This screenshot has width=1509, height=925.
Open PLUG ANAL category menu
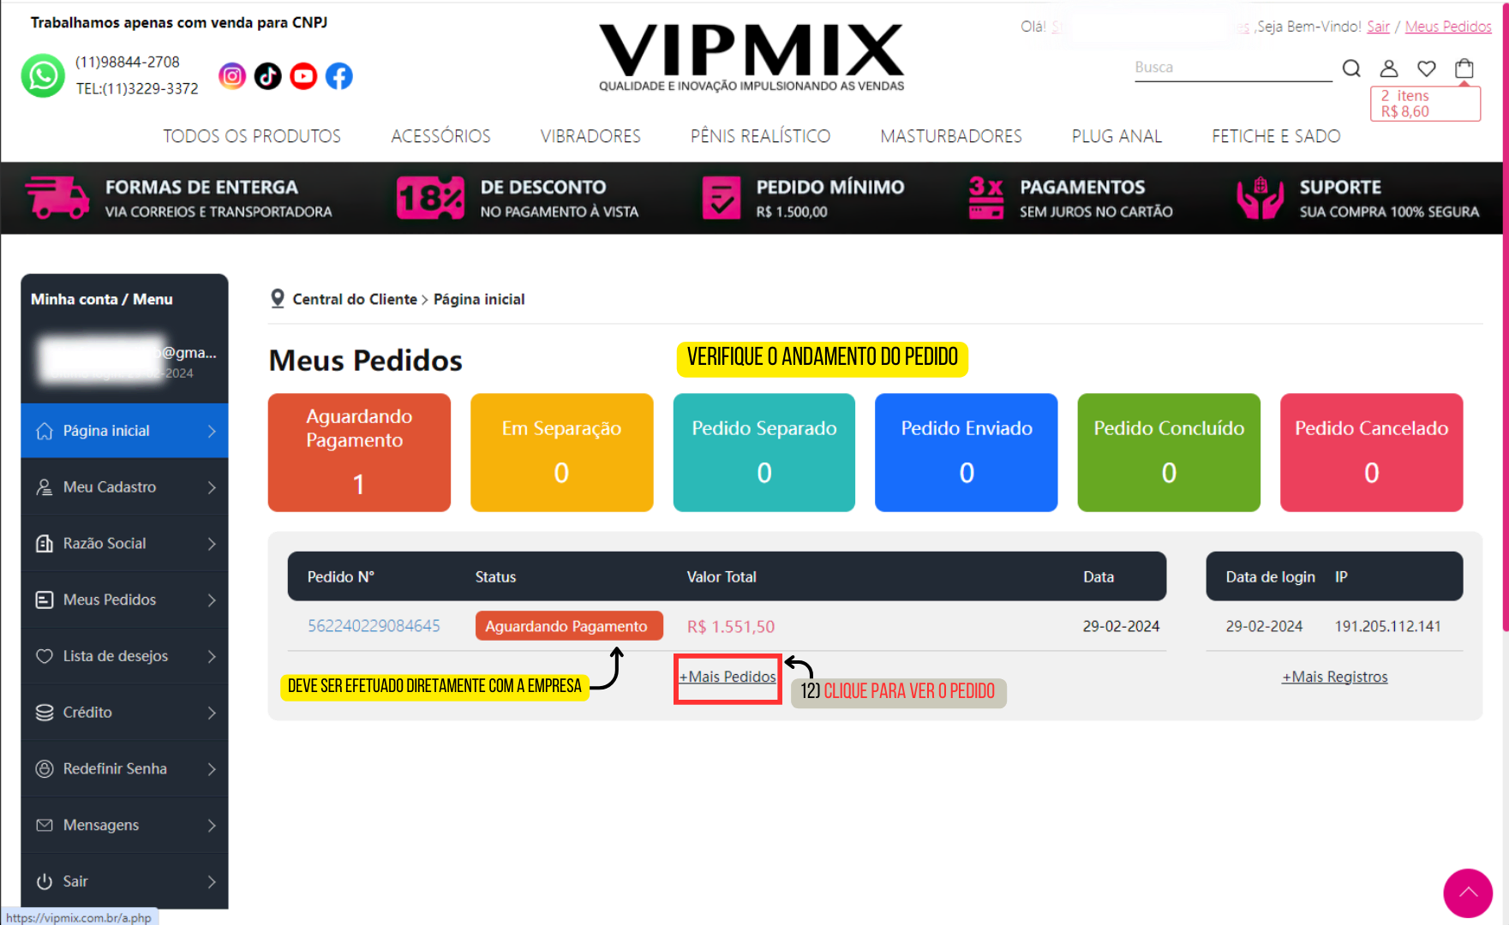coord(1117,136)
